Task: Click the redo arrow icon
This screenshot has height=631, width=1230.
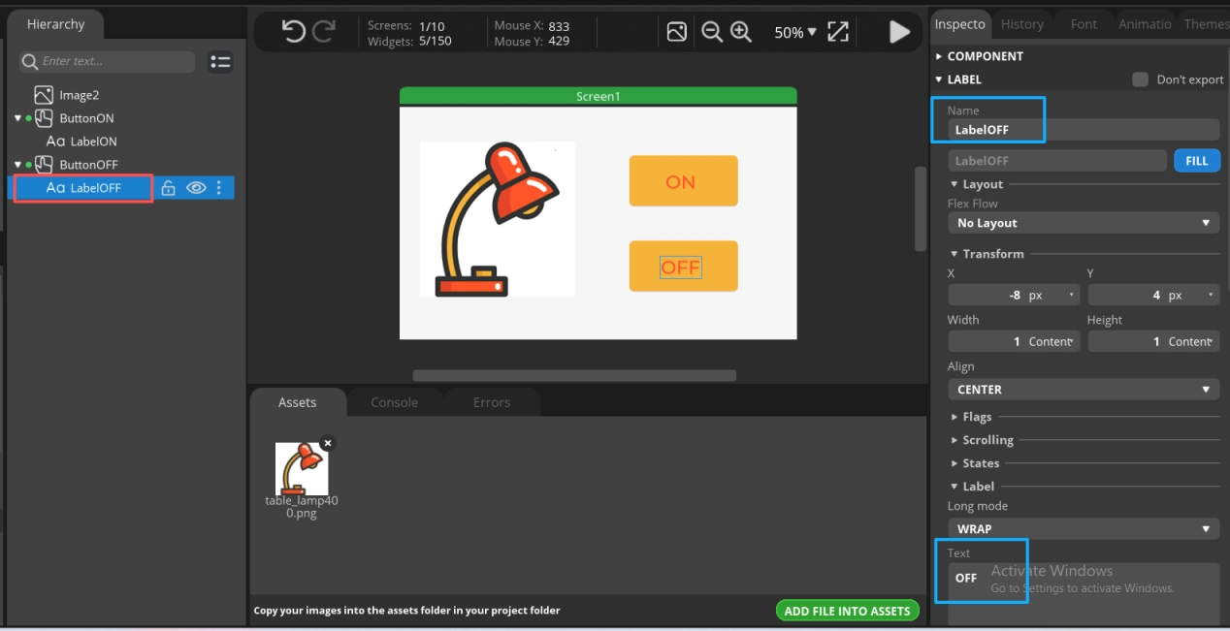Action: pyautogui.click(x=323, y=32)
